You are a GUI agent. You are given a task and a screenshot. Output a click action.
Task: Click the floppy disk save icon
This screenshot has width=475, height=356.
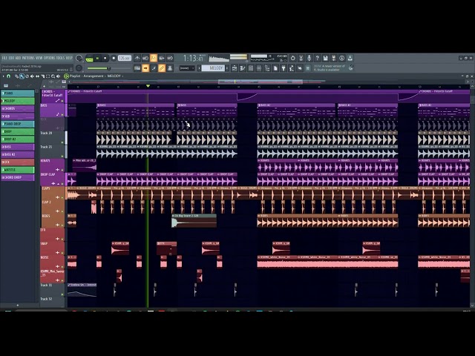click(x=325, y=58)
